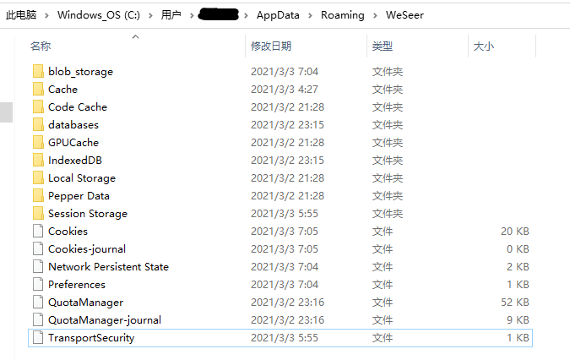
Task: Expand the chevron after Windows_OS (C:)
Action: click(150, 15)
